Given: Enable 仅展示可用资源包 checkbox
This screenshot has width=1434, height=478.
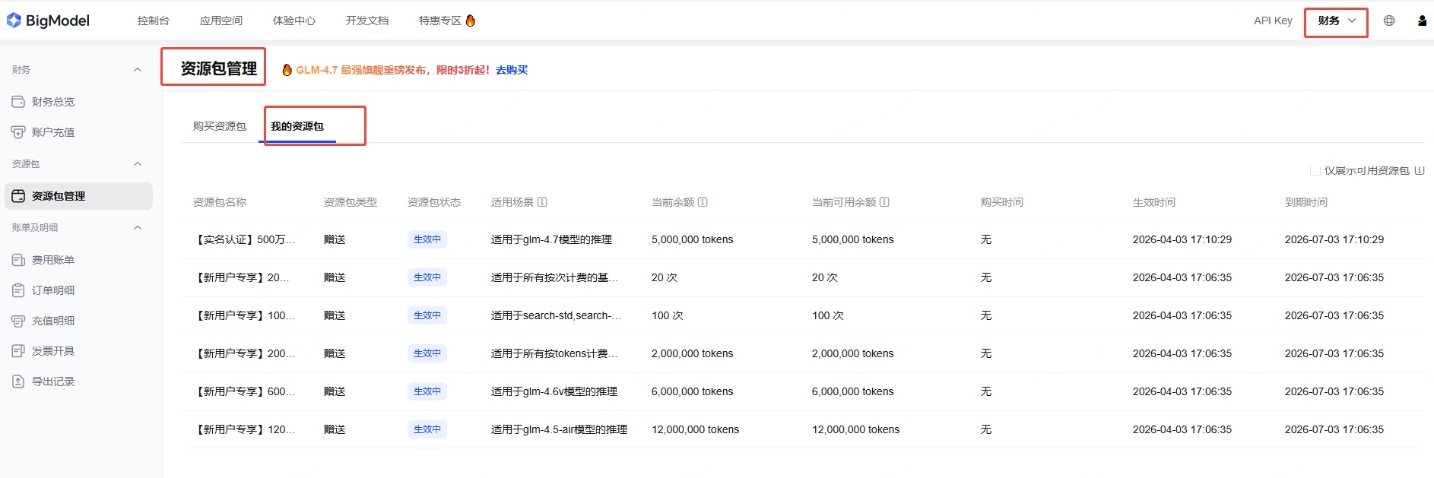Looking at the screenshot, I should pos(1315,171).
